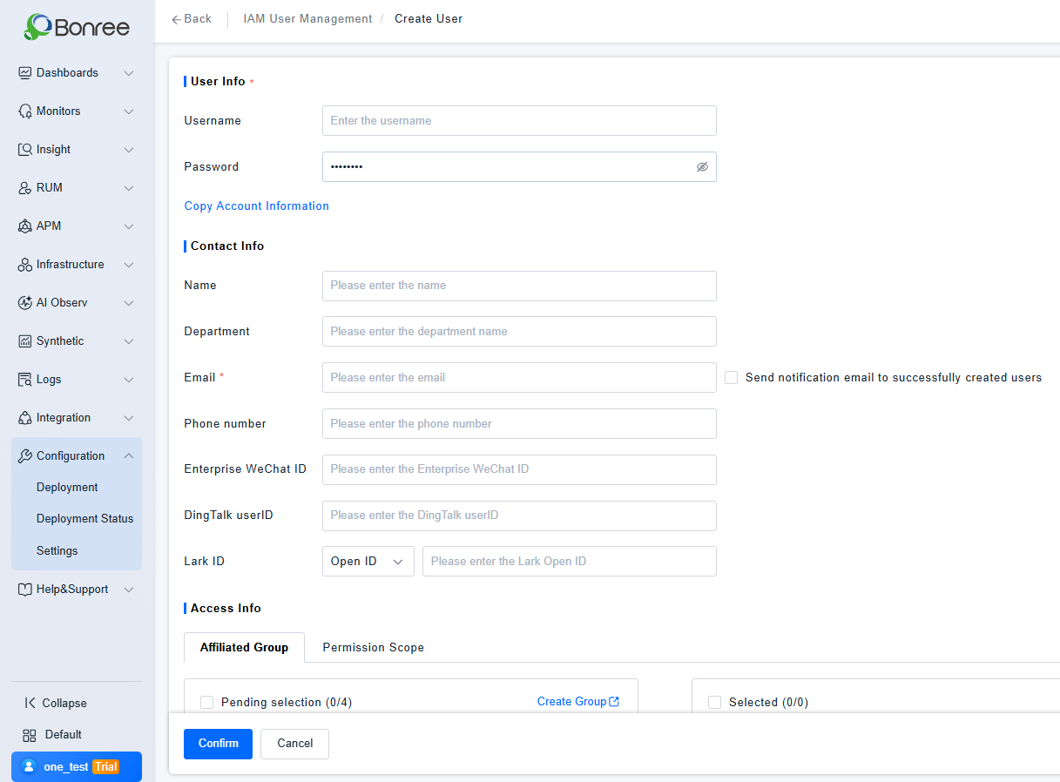This screenshot has width=1060, height=782.
Task: Select the Affiliated Group tab
Action: pos(244,648)
